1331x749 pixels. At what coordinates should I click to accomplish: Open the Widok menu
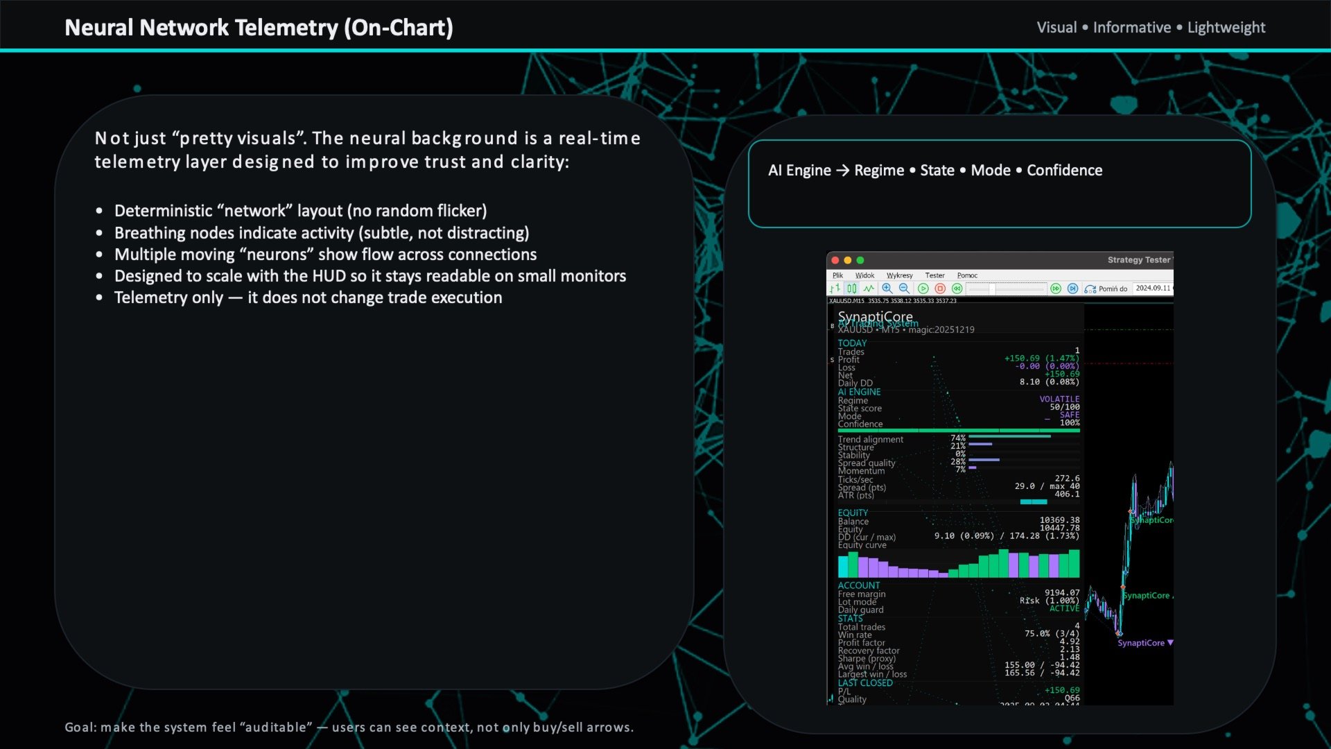point(864,275)
